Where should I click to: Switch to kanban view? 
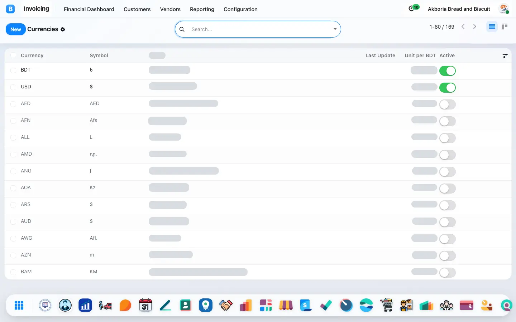click(x=505, y=26)
